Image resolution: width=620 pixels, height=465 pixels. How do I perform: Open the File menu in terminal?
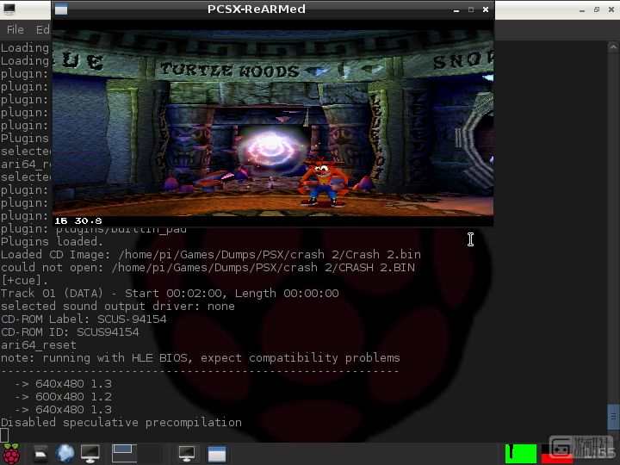point(15,29)
